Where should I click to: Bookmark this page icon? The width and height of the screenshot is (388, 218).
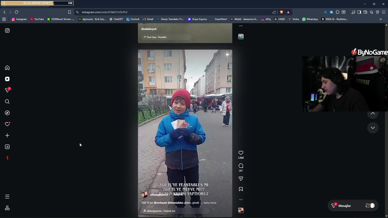tap(69, 12)
